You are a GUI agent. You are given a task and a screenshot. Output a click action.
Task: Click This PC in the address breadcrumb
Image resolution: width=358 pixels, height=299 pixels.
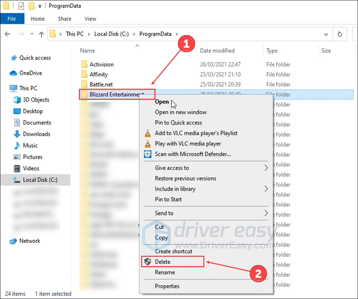coord(75,34)
